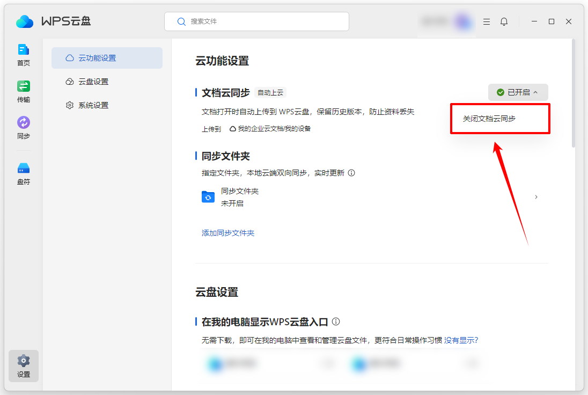Click the 文档云同步 heading
This screenshot has height=395, width=588.
[226, 93]
